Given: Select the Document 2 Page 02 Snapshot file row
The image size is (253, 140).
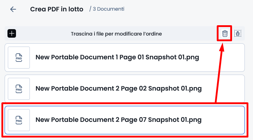Looking at the screenshot, I should point(125,89).
